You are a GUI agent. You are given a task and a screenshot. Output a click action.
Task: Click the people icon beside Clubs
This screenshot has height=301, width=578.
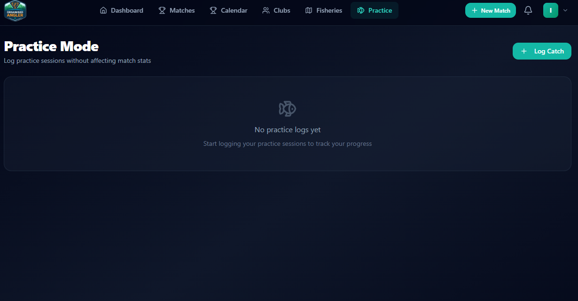[266, 10]
